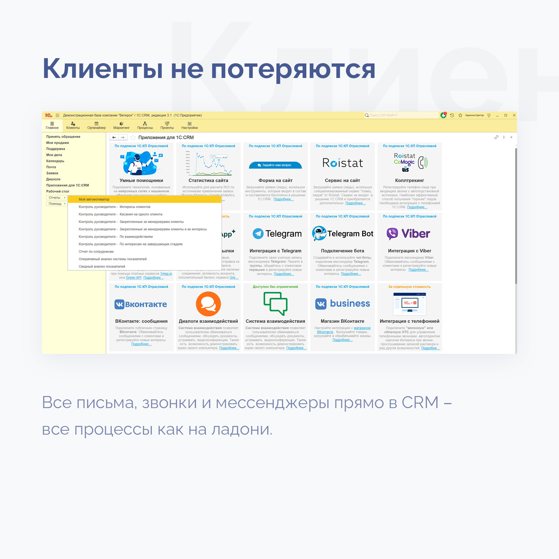The image size is (559, 559).
Task: Click the Интеграция с телефонией screen thumbnail
Action: (409, 304)
